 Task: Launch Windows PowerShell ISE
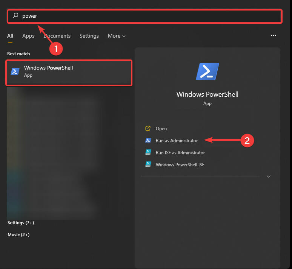(x=180, y=164)
